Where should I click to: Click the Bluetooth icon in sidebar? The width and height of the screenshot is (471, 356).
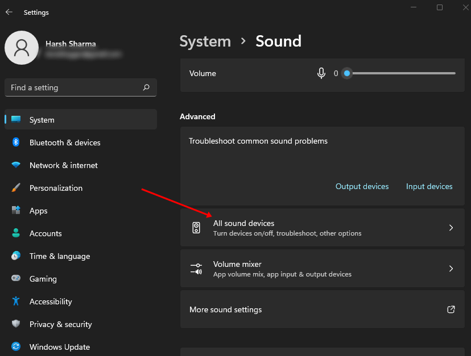click(x=16, y=143)
